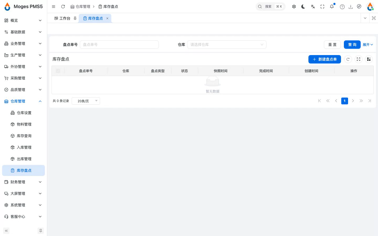Collapse the 仓库管理 sidebar menu

[23, 101]
